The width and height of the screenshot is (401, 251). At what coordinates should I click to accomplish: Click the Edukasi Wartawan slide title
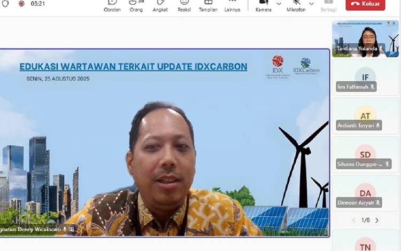pos(133,67)
